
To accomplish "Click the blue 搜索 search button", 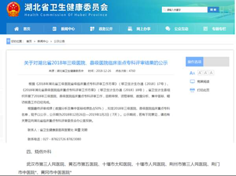I will pos(213,10).
